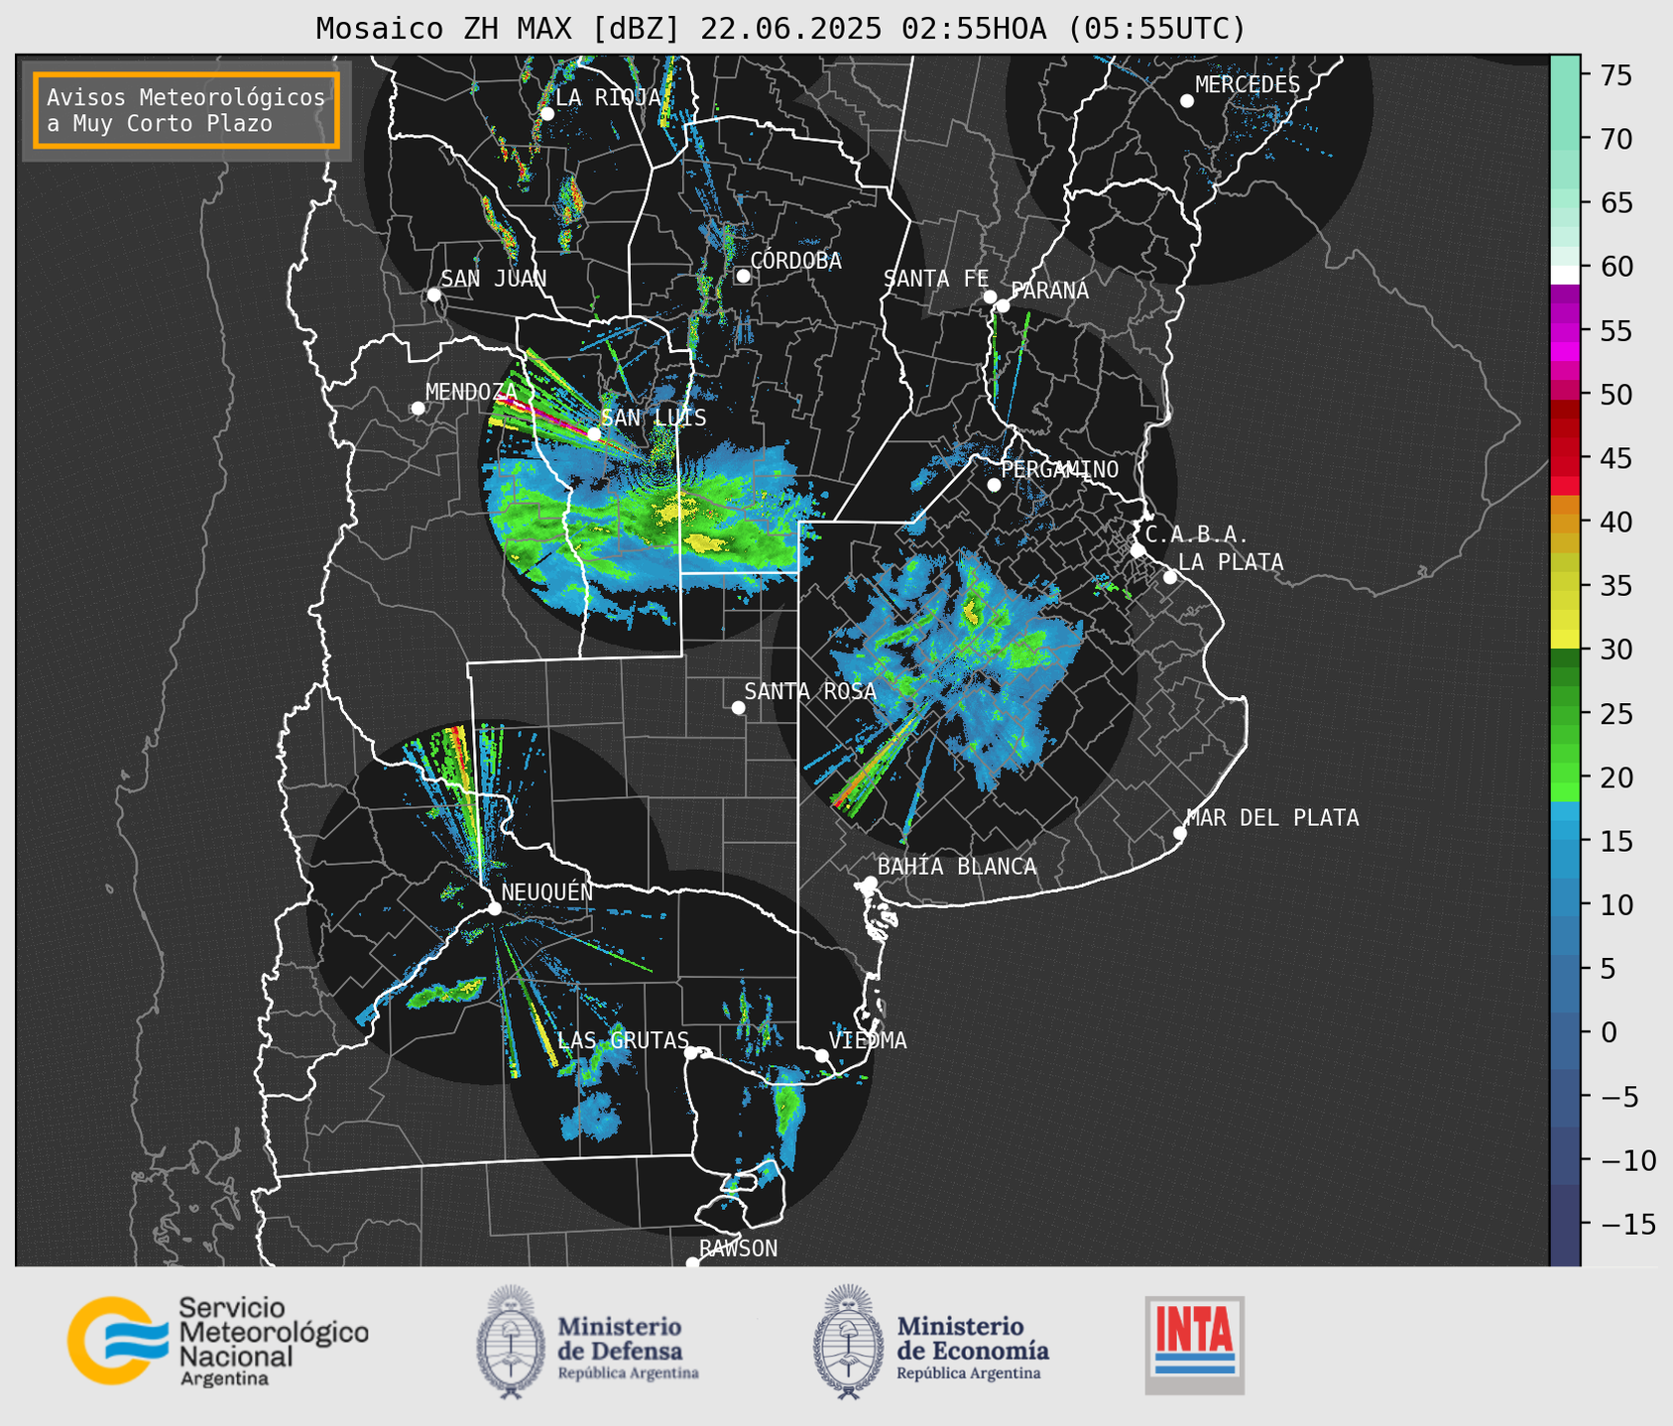The width and height of the screenshot is (1673, 1426).
Task: Select the RAWSON city marker
Action: 692,1262
